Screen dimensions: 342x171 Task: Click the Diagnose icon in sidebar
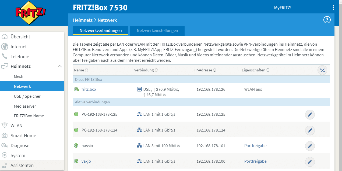(x=5, y=145)
